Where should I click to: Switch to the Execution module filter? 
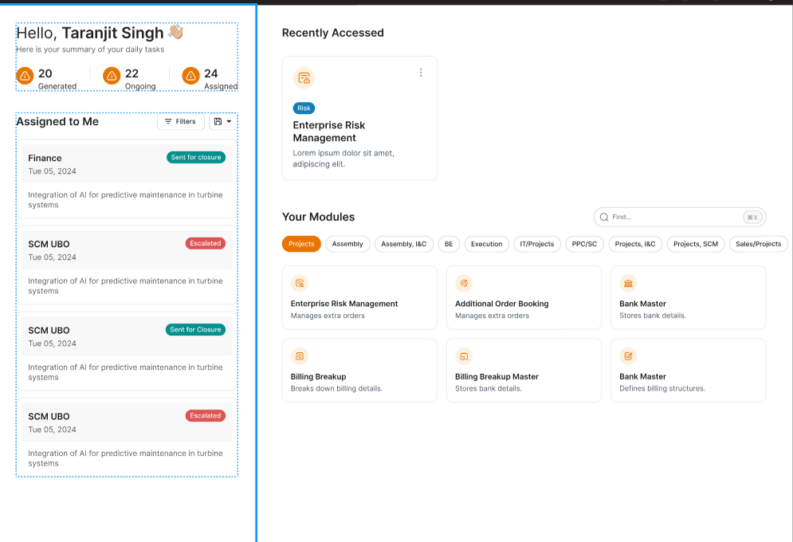pos(486,244)
